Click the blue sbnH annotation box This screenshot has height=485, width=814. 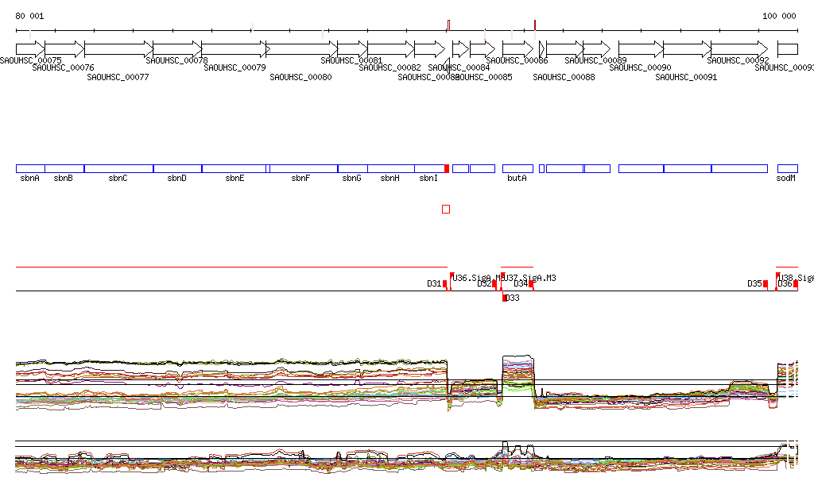pos(391,168)
